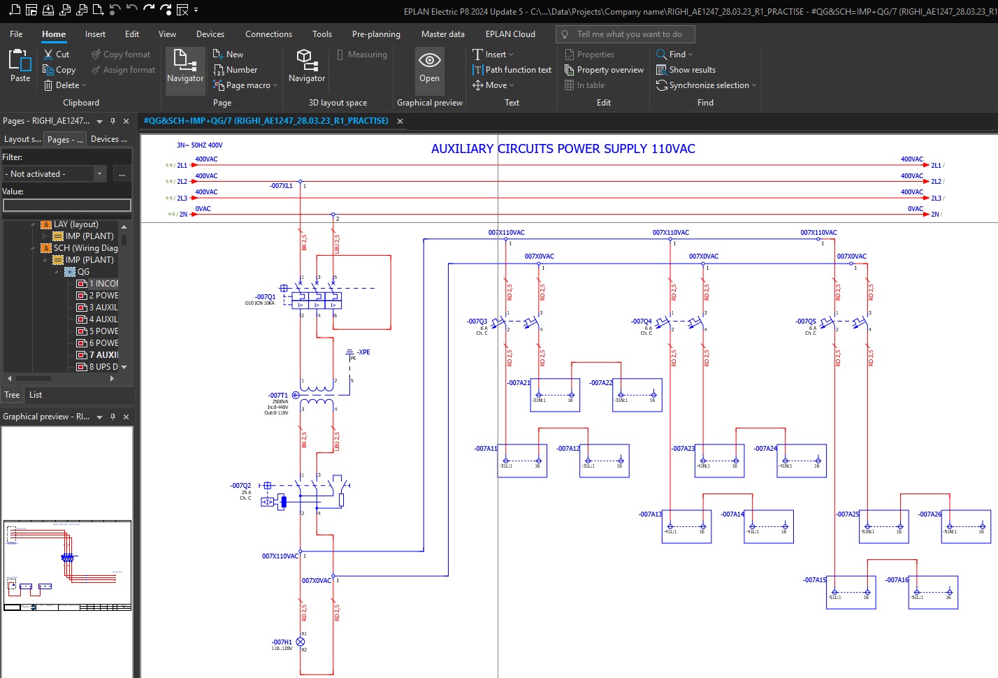Click the Cut scissors icon
This screenshot has height=678, width=998.
coord(48,55)
